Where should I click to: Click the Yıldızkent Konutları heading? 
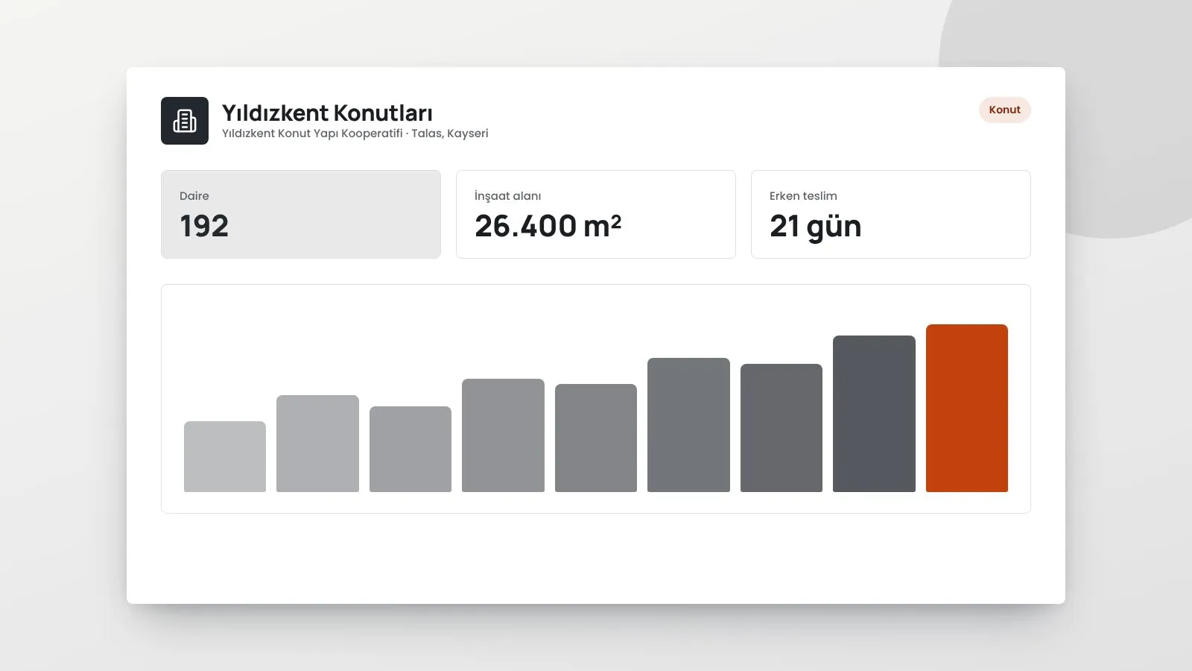point(327,113)
